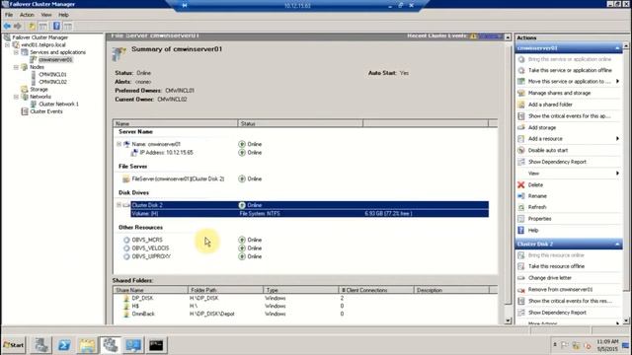Click the Help icon in Actions pane
Image resolution: width=632 pixels, height=355 pixels.
click(521, 230)
